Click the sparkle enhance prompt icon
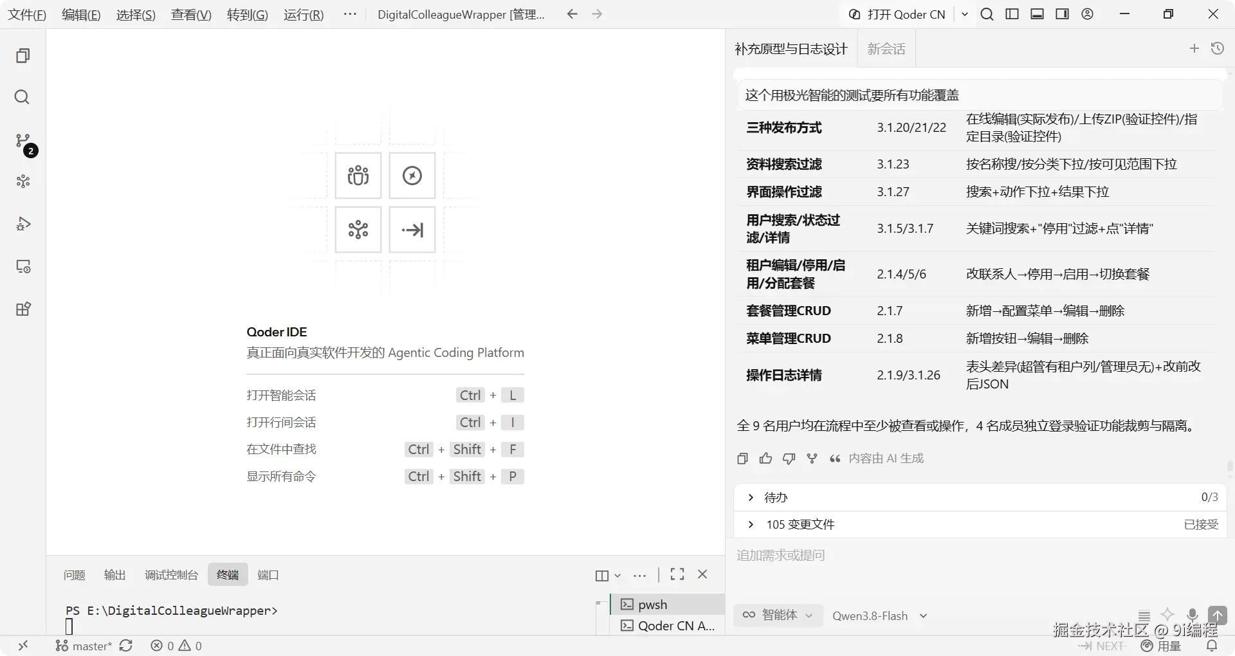 coord(1167,615)
